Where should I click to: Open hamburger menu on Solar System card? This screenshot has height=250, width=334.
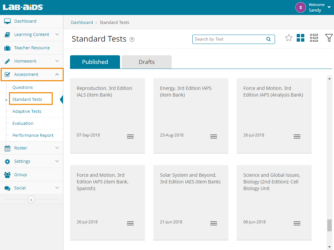(214, 223)
